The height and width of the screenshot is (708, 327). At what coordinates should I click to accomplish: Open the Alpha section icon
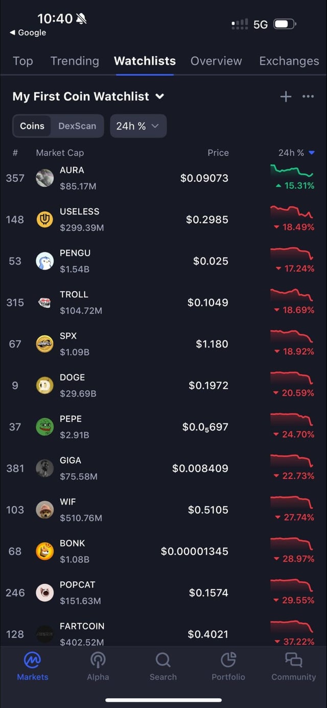click(98, 660)
